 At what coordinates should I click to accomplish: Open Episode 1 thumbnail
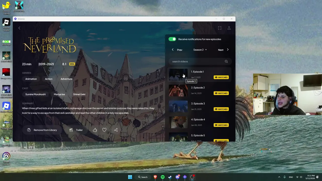tap(178, 75)
